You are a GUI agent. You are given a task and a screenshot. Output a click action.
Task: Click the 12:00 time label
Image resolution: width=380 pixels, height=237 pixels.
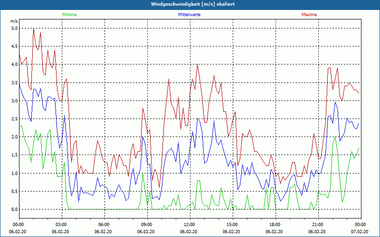[189, 225]
